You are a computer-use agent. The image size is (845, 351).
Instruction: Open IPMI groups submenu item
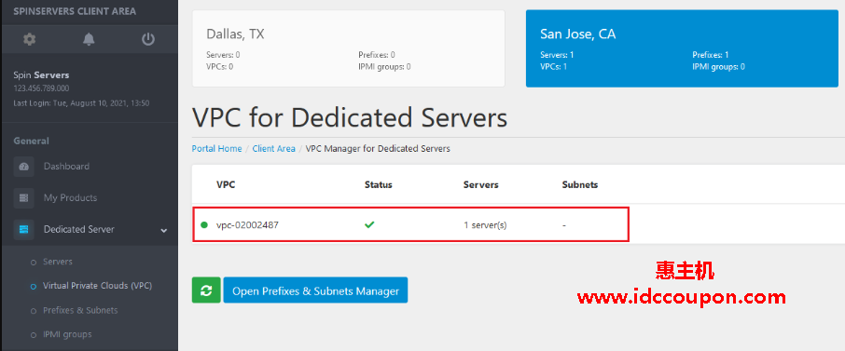[67, 334]
